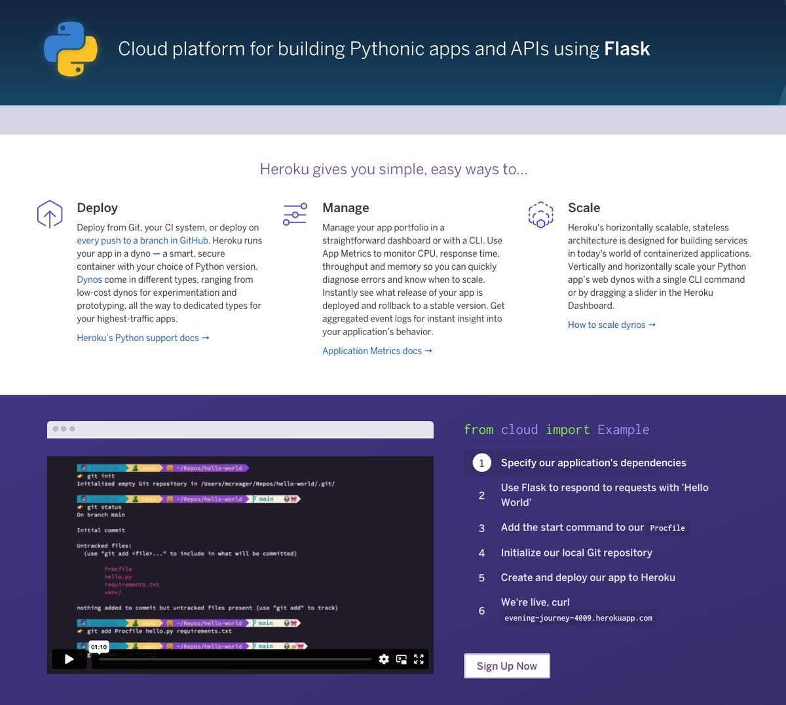Click the browser window dots above video
786x705 pixels.
pos(64,429)
